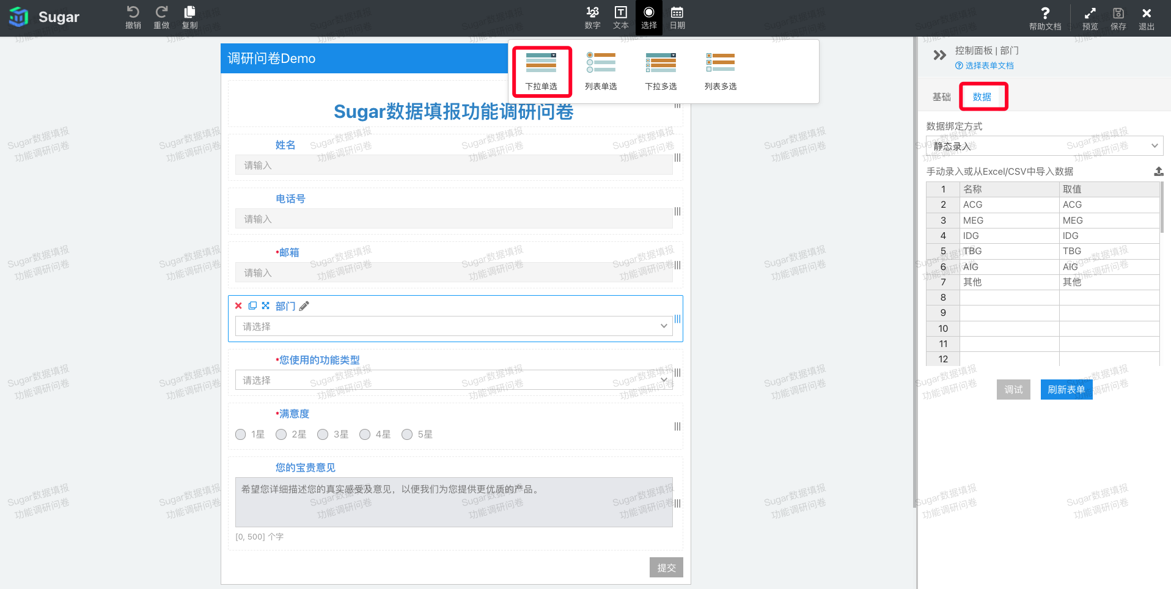Click the expand icon on 部门 field
This screenshot has height=589, width=1171.
(265, 305)
